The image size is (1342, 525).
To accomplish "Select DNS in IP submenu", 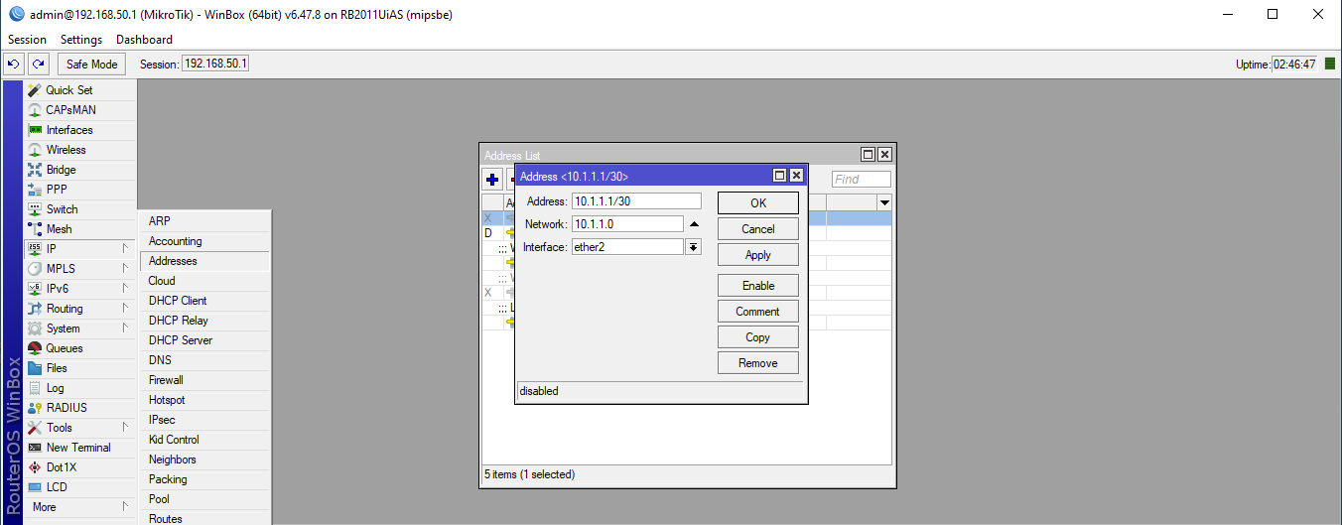I will point(204,360).
